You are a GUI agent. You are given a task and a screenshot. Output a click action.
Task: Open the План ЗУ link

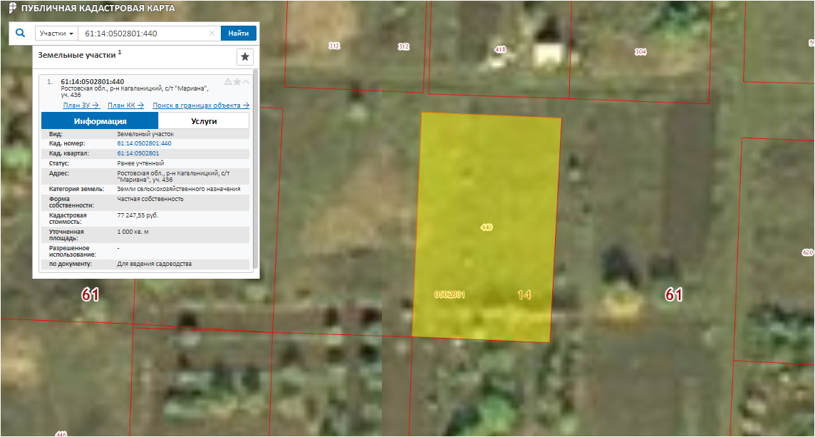81,106
